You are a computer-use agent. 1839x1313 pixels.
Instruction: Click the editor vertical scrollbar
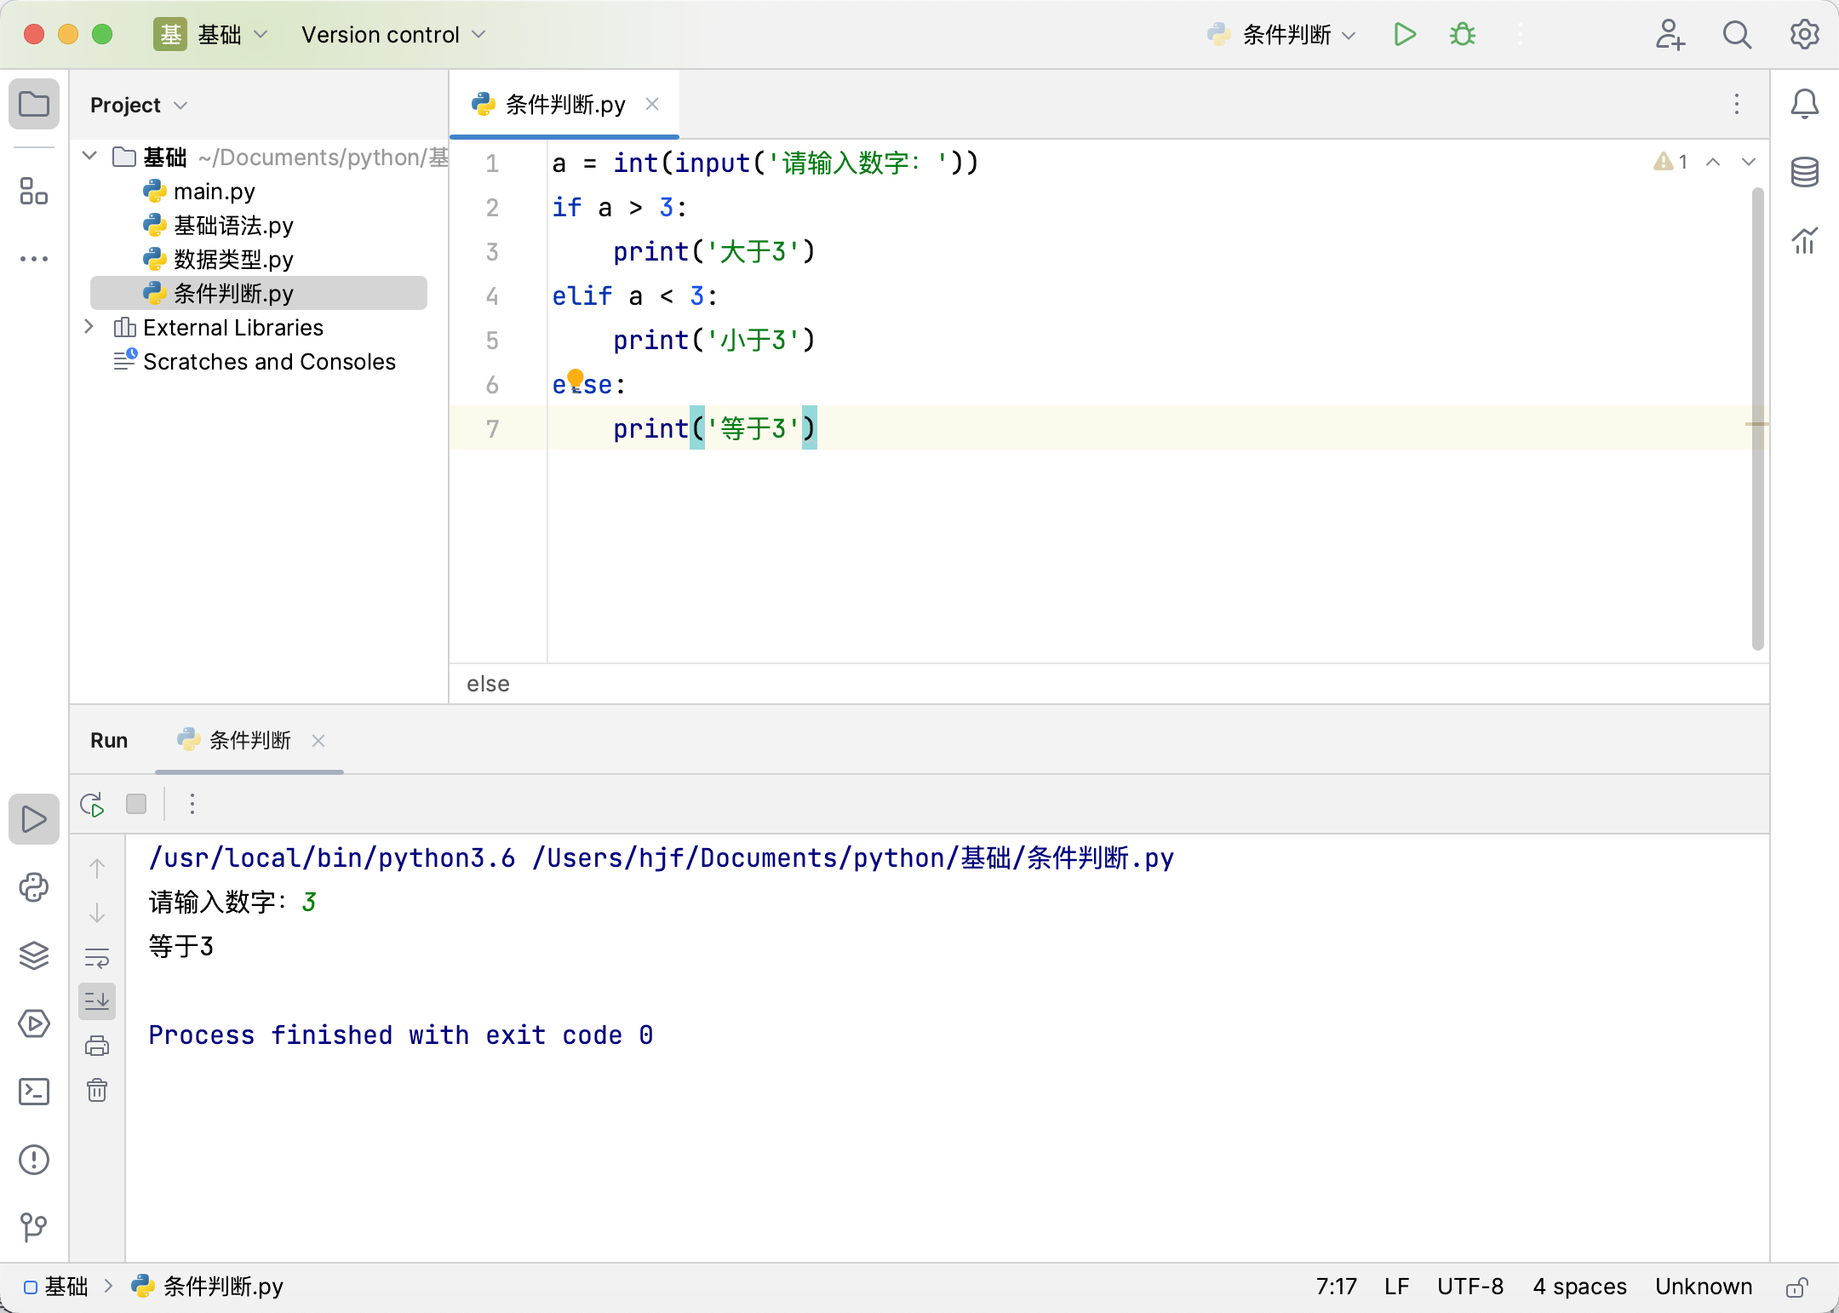coord(1758,417)
